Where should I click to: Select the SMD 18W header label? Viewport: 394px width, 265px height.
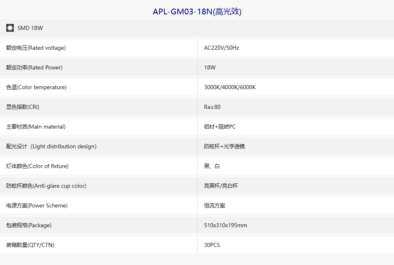click(30, 28)
